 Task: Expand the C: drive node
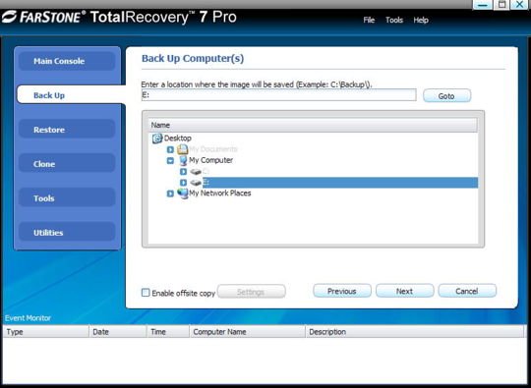(183, 172)
